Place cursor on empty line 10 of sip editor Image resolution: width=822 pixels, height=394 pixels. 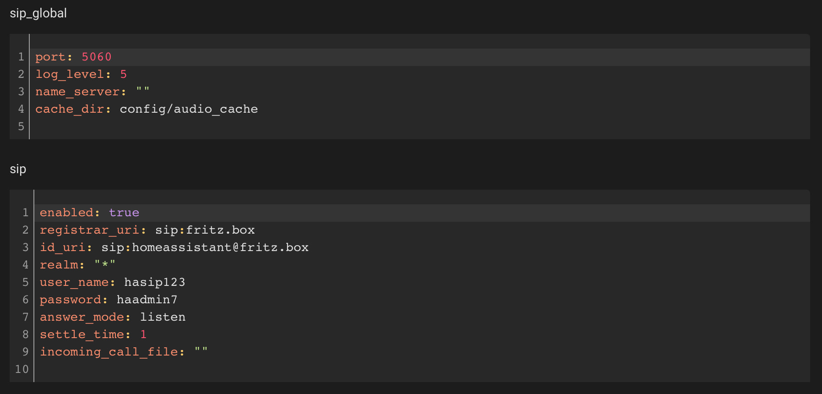point(422,369)
